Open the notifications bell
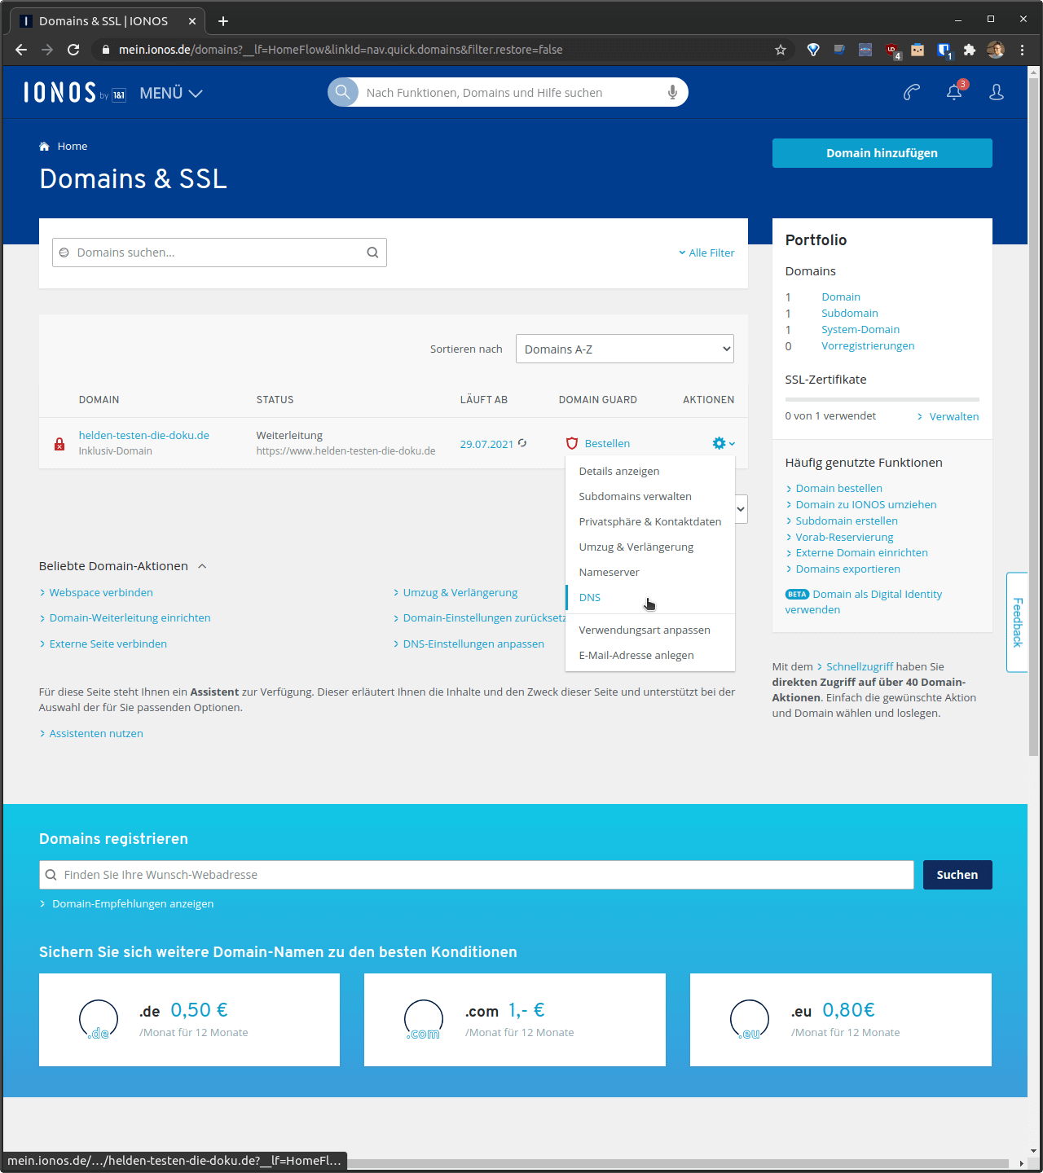1043x1173 pixels. [955, 92]
